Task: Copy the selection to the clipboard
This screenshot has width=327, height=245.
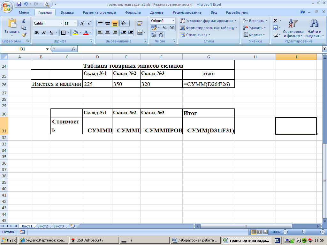Action: [24, 28]
